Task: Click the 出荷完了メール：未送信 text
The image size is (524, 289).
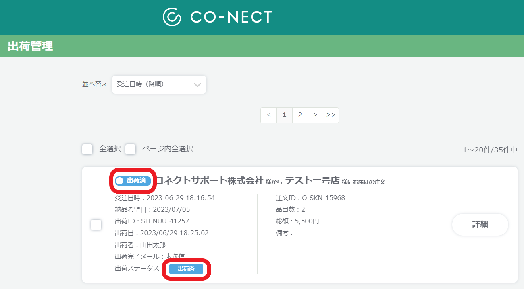Action: pyautogui.click(x=150, y=256)
